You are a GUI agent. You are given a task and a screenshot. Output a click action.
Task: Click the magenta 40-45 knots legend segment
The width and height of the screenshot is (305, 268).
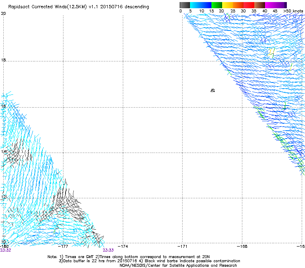[x=270, y=5]
